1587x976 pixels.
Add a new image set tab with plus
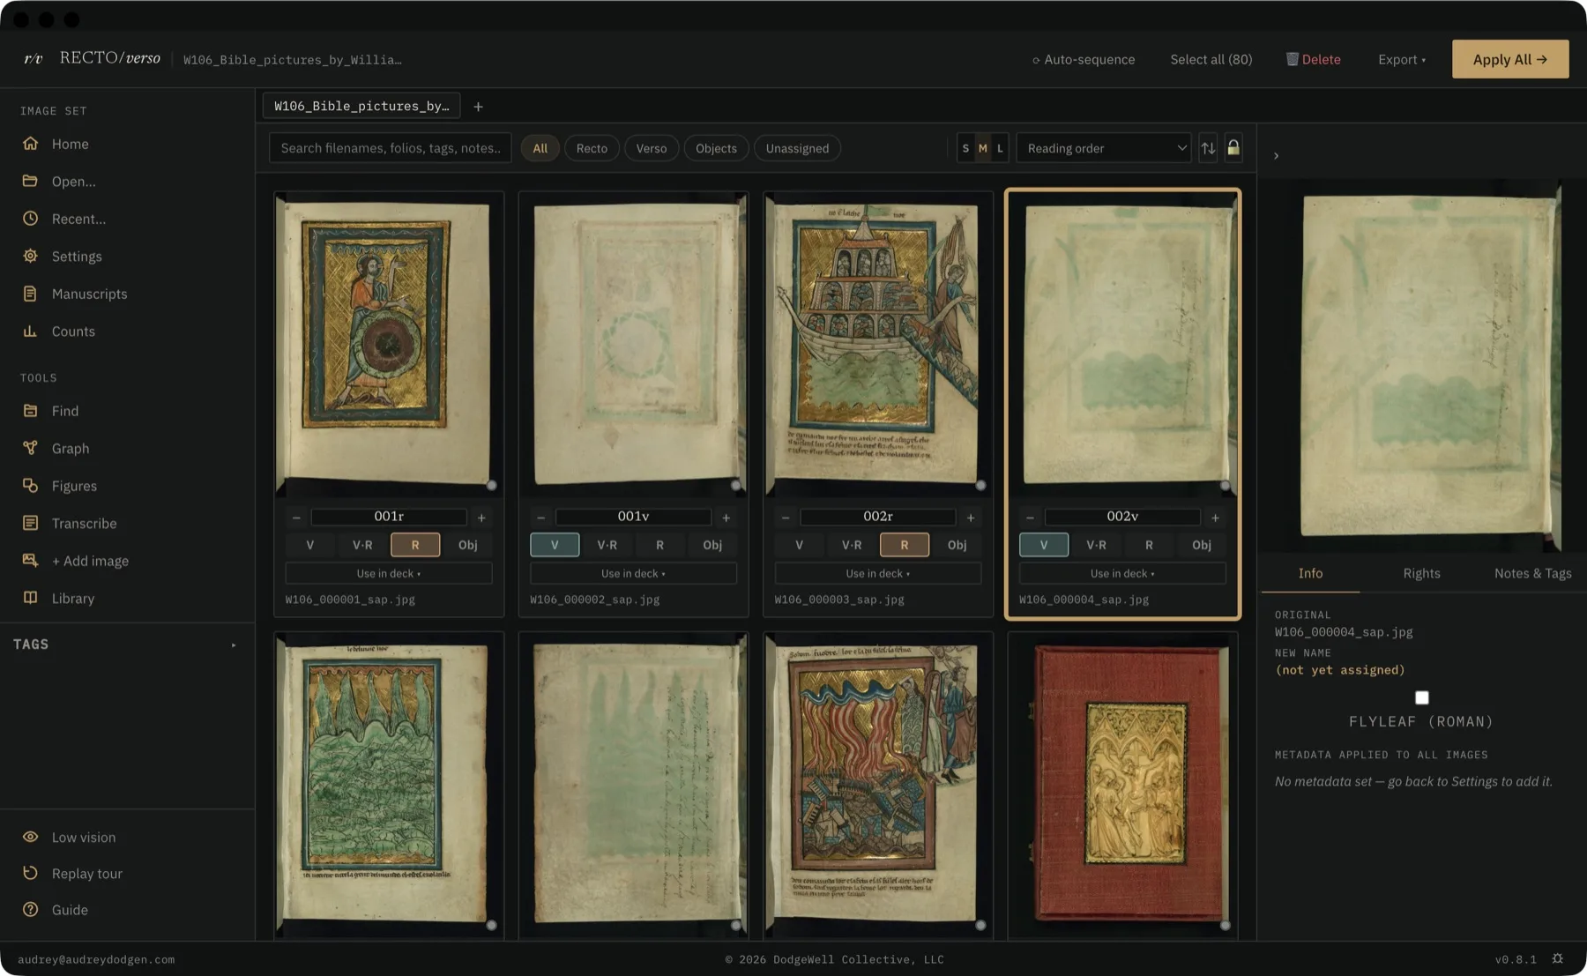478,106
